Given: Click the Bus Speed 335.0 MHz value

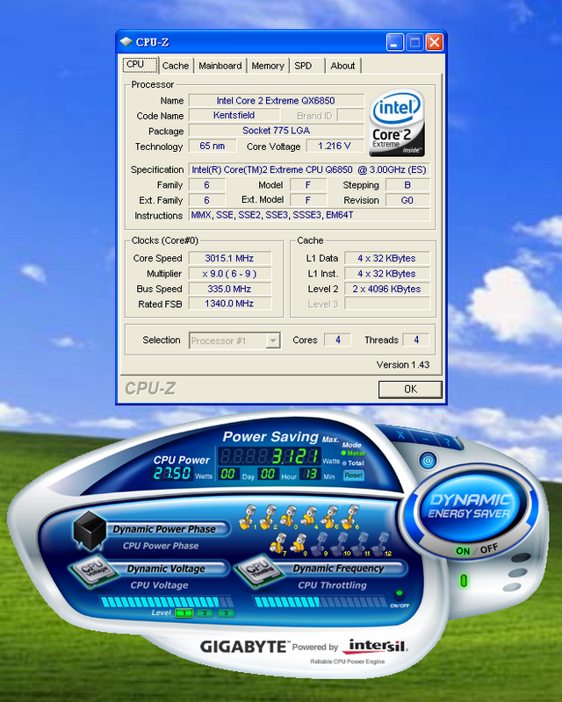Looking at the screenshot, I should [x=229, y=289].
